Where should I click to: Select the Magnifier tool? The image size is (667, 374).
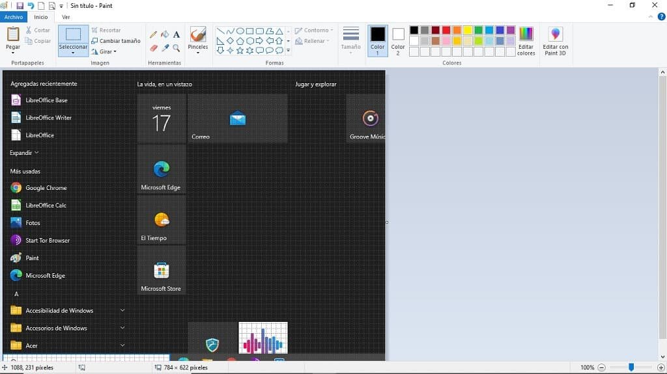click(x=177, y=48)
